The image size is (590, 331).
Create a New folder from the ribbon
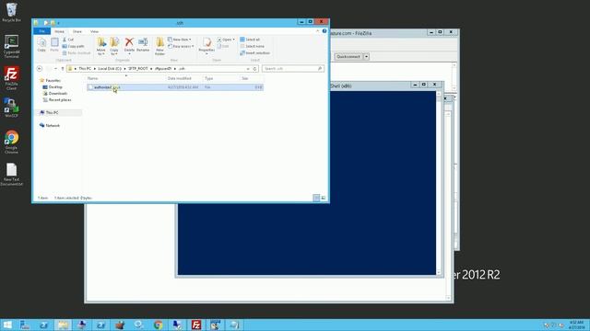[159, 46]
